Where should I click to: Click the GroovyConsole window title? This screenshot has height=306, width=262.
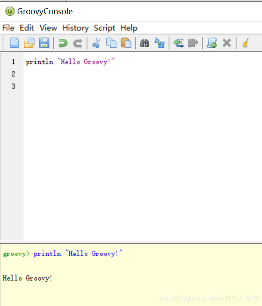45,11
